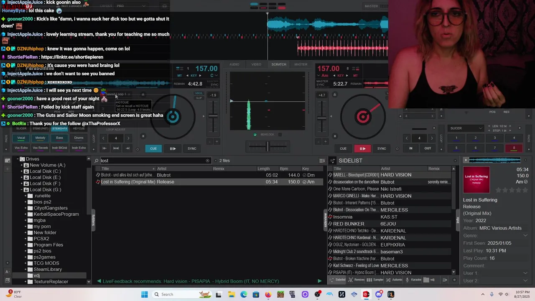Play the LiveFeedback recommended track
This screenshot has height=301, width=535.
pyautogui.click(x=320, y=281)
